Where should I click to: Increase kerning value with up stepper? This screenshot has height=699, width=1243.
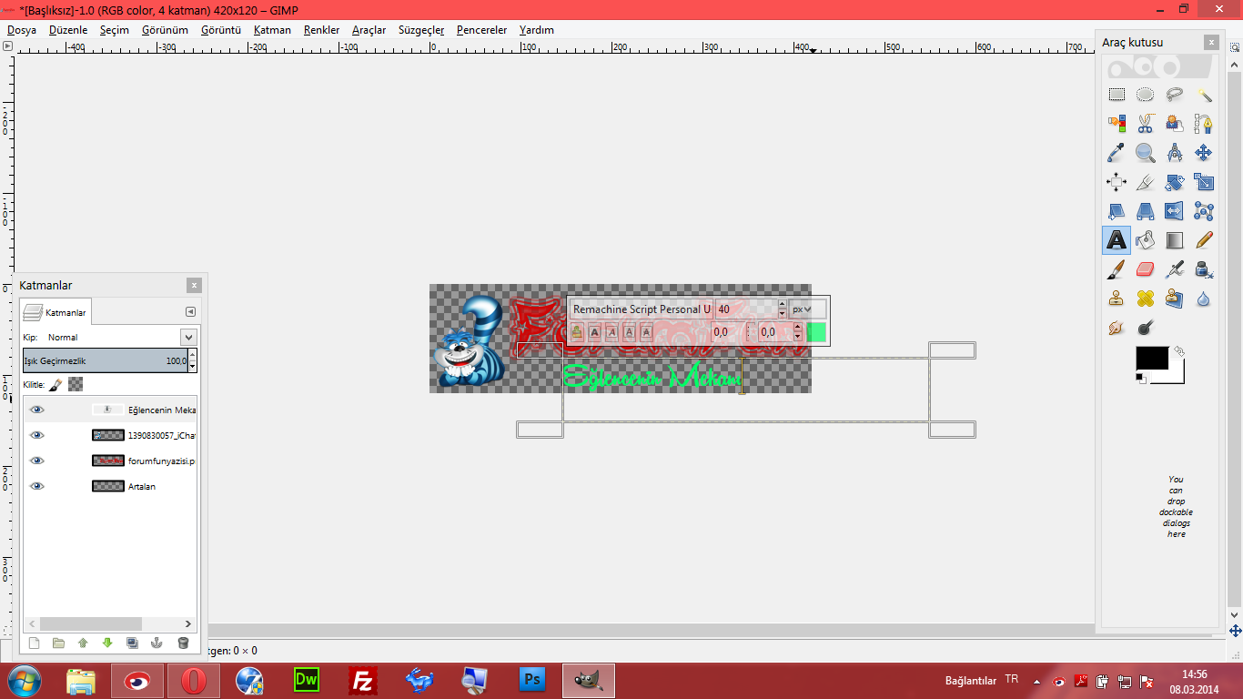798,328
